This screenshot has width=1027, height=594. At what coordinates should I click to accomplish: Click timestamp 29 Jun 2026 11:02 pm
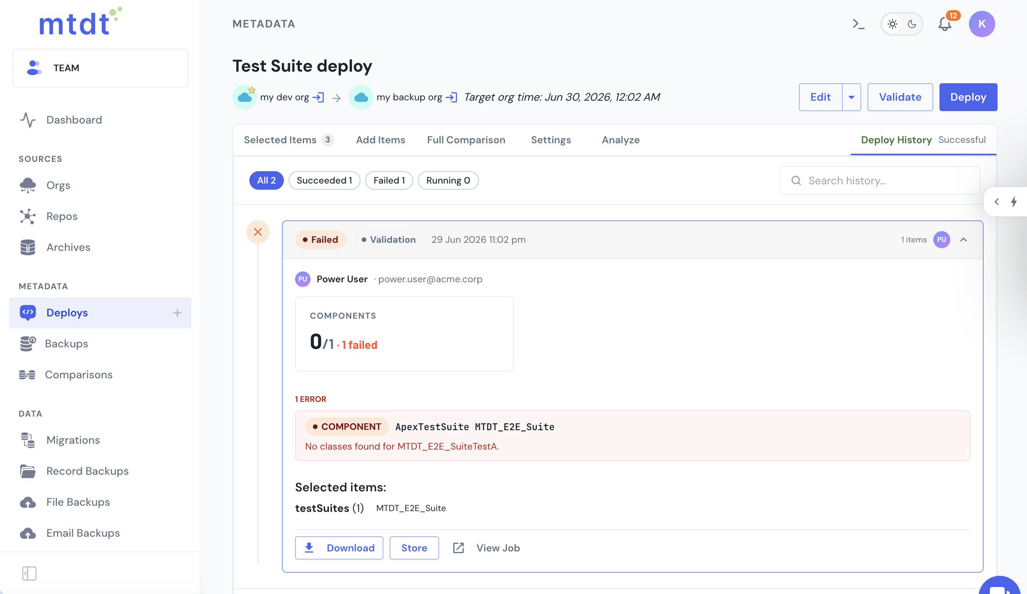pos(478,240)
